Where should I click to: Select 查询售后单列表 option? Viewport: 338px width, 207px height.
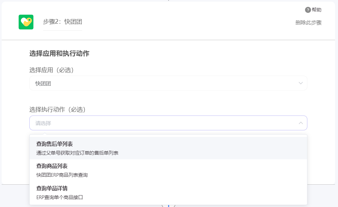(x=168, y=148)
